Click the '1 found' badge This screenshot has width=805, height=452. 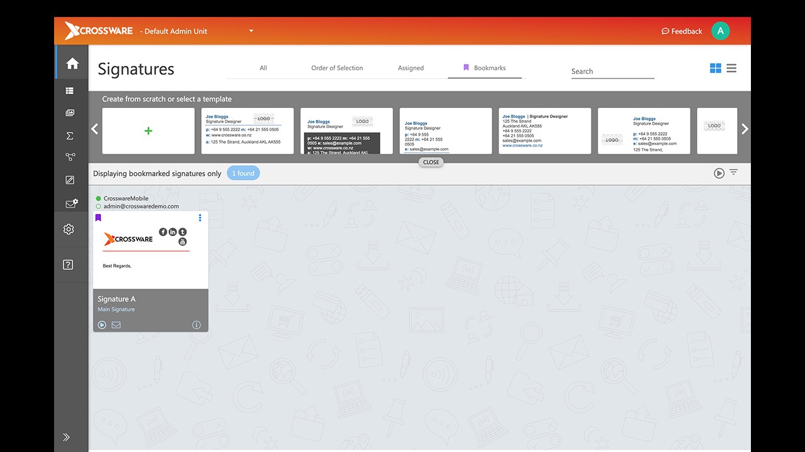coord(243,173)
